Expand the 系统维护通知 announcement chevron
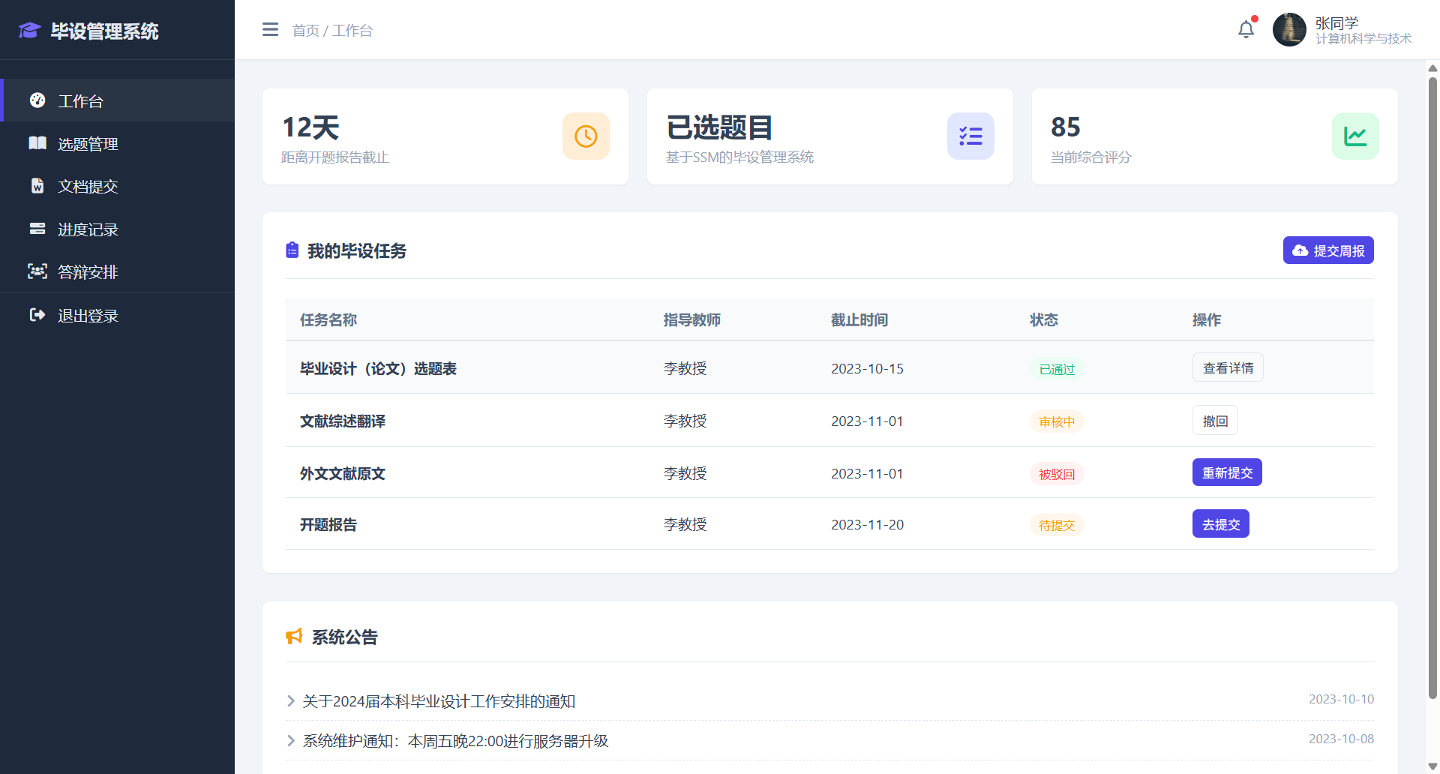The height and width of the screenshot is (774, 1440). pyautogui.click(x=291, y=741)
